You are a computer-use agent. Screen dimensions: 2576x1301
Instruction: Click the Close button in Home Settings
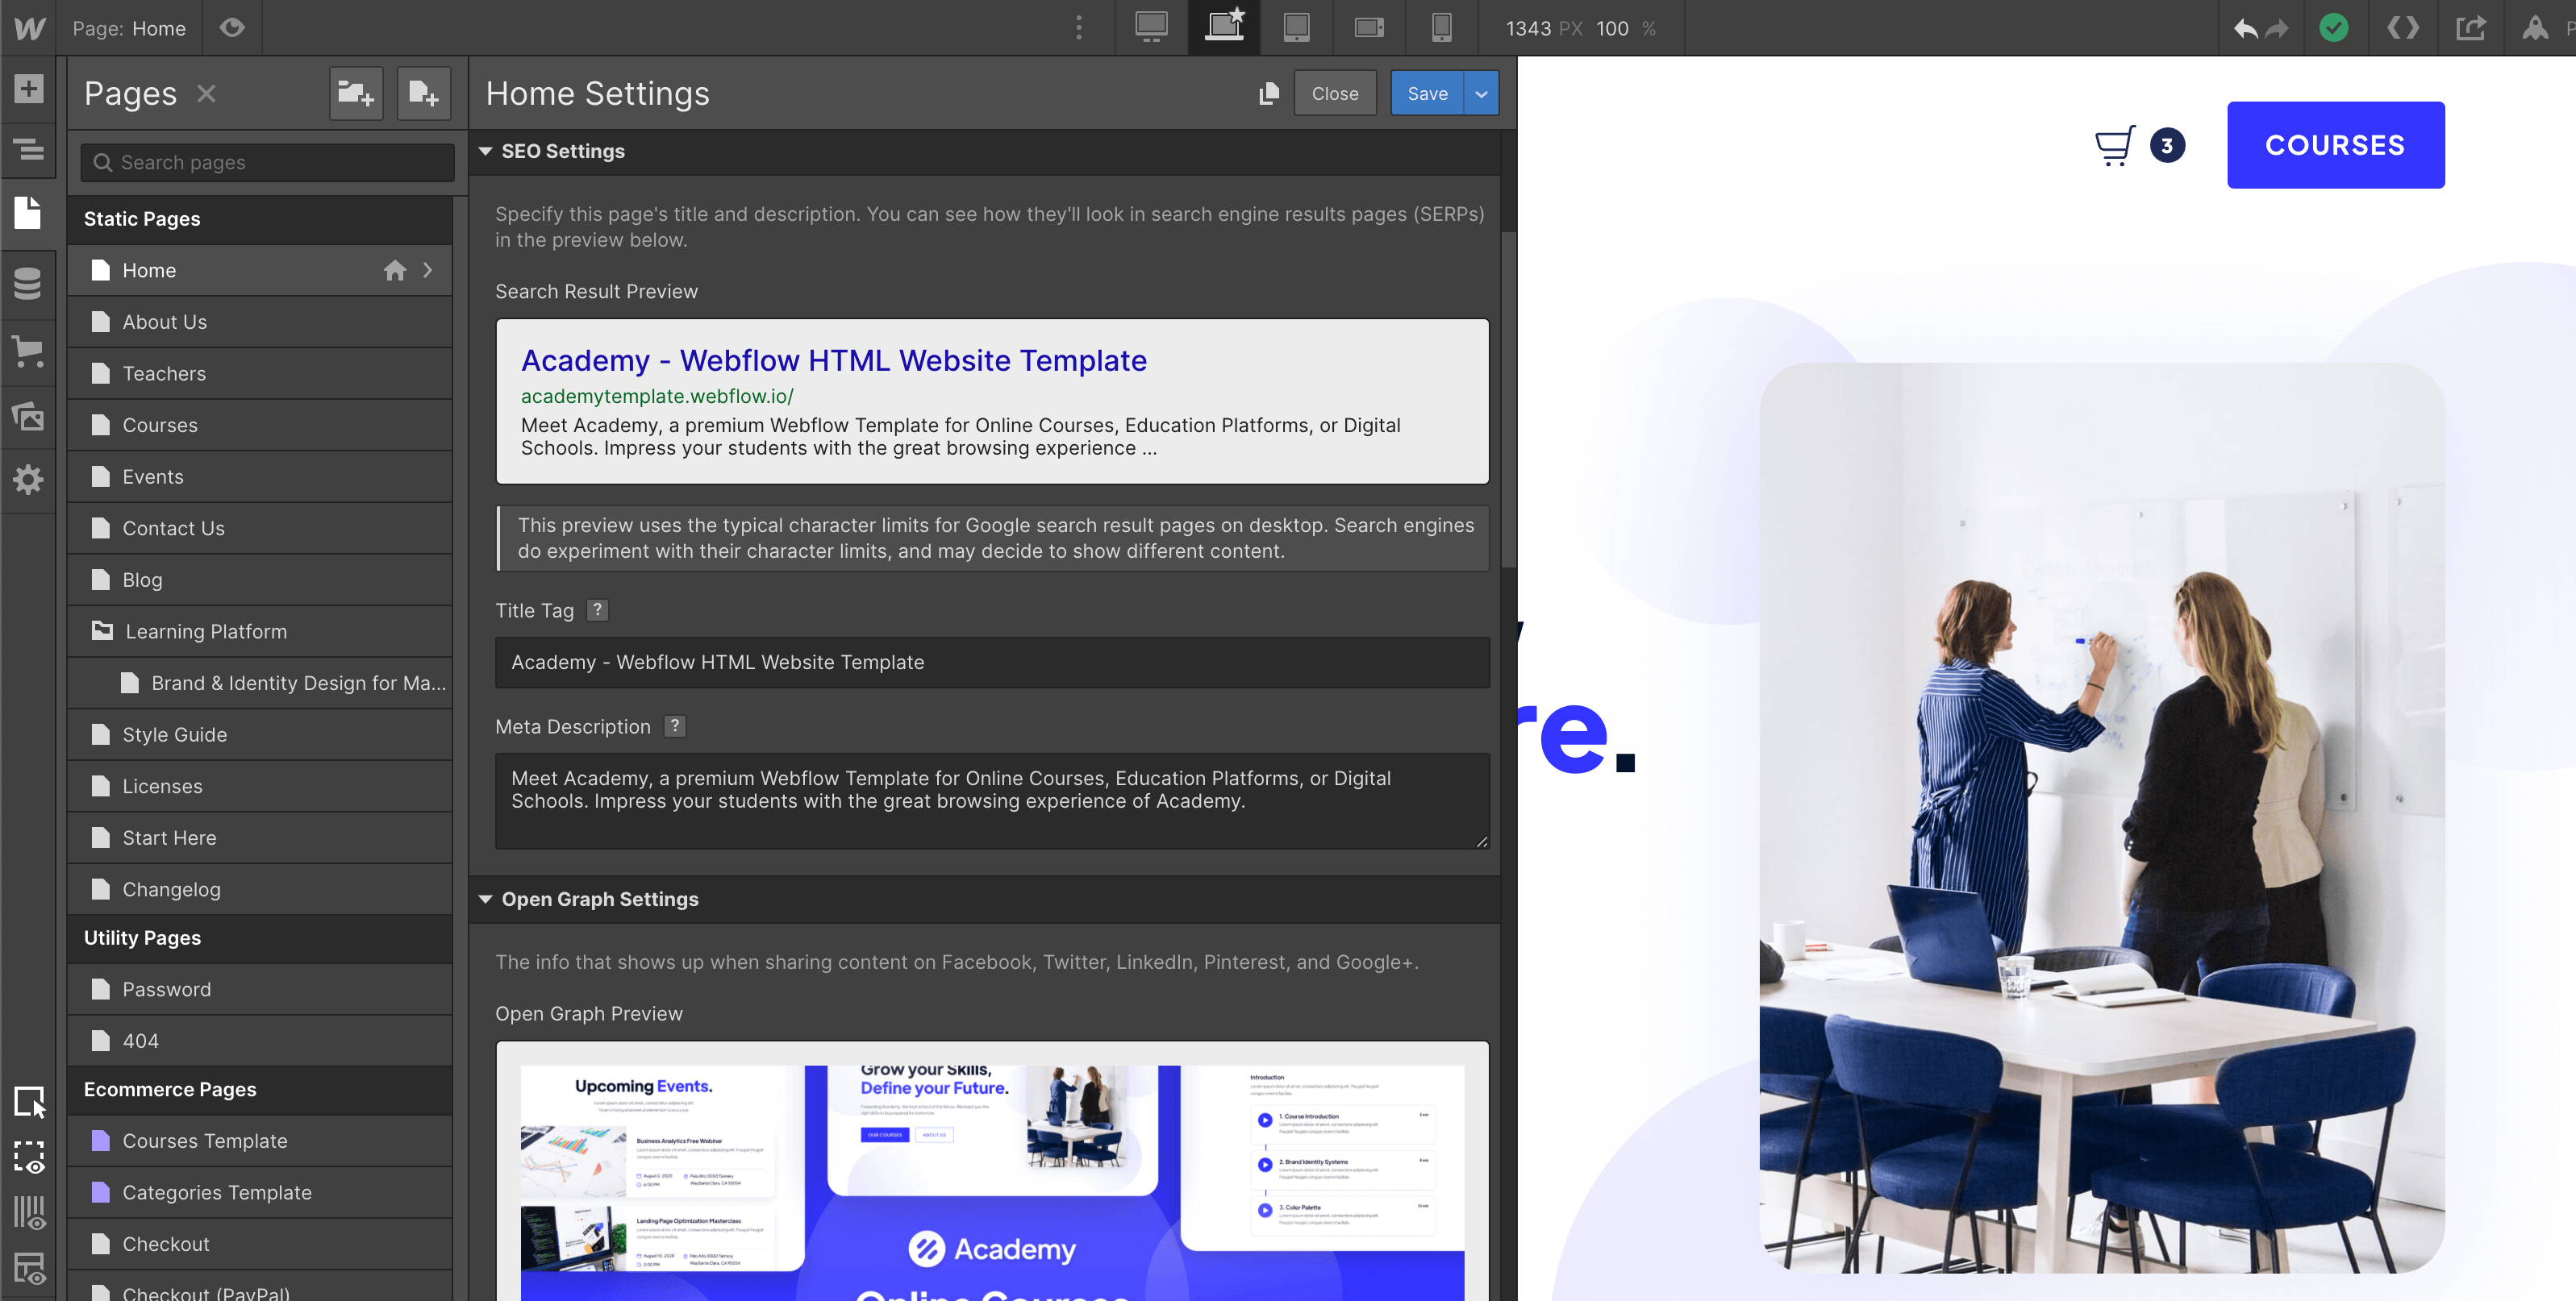click(x=1335, y=93)
